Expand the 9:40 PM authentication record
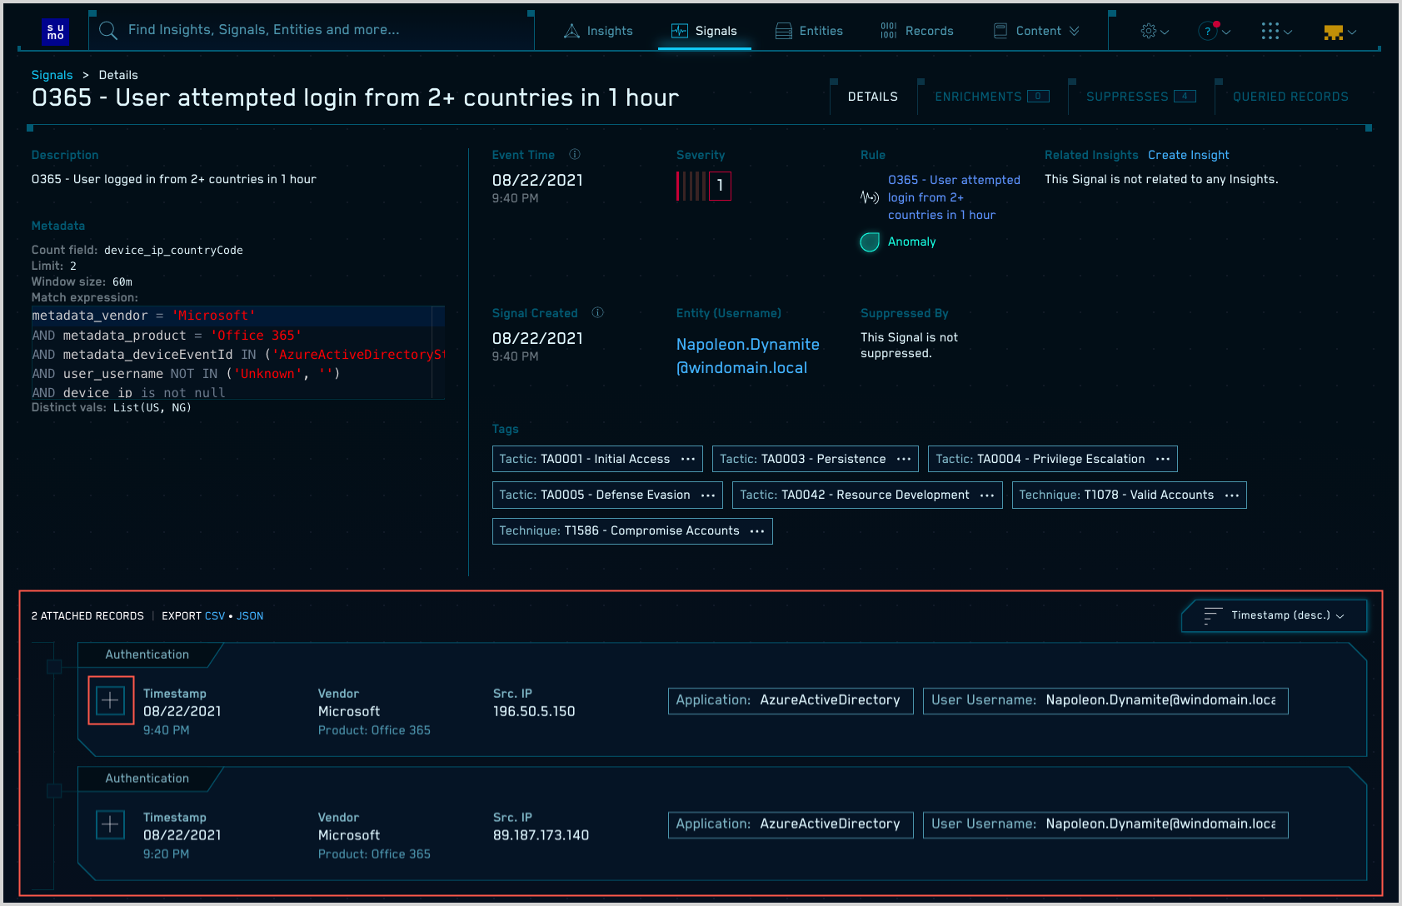 click(111, 700)
